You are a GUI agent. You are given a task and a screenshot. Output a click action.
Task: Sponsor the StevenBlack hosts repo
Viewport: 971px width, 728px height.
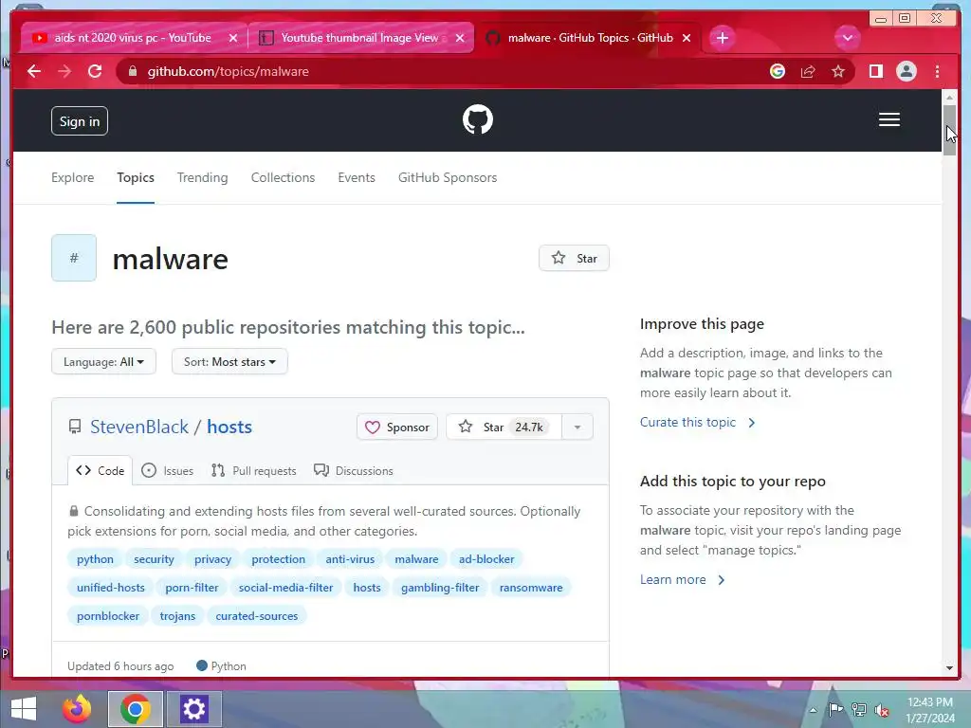(x=397, y=428)
